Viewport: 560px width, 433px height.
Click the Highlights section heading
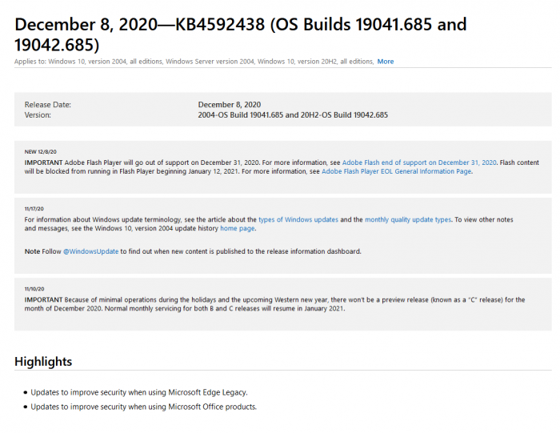[x=43, y=362]
